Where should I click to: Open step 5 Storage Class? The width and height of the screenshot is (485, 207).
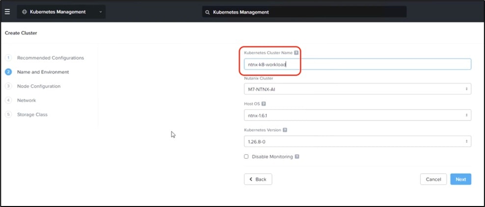[32, 115]
